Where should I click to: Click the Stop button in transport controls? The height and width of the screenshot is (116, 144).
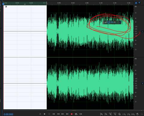pos(40,114)
